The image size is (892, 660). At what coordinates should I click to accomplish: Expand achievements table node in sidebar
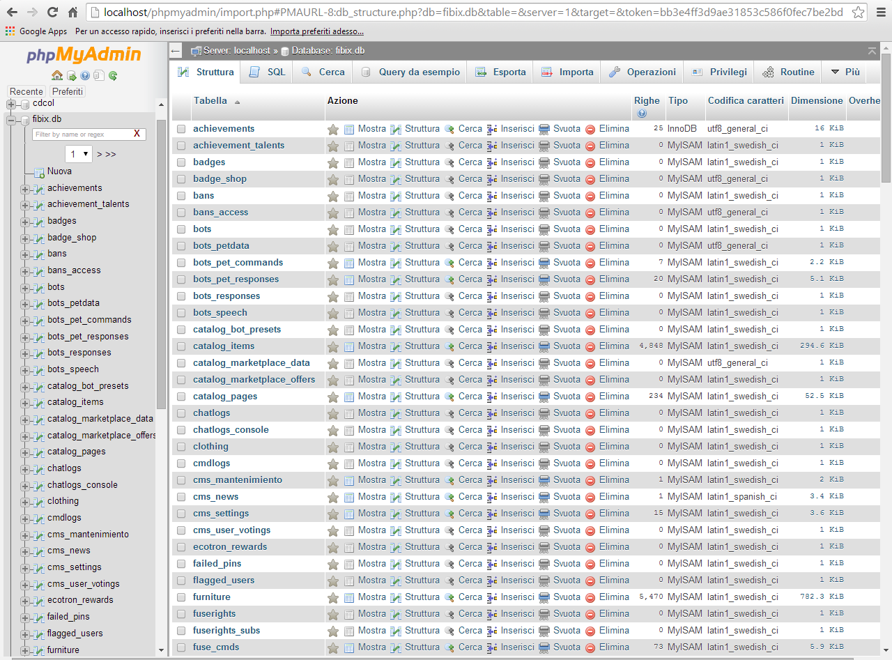pyautogui.click(x=25, y=188)
